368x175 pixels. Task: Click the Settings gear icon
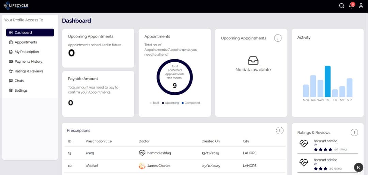pos(11,90)
